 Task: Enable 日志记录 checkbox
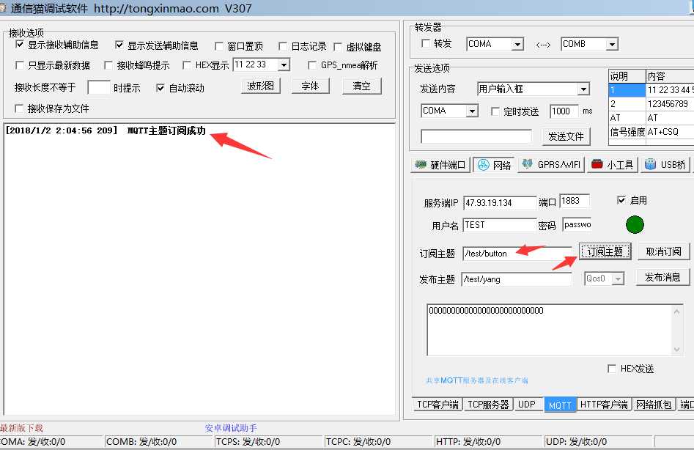pyautogui.click(x=282, y=46)
